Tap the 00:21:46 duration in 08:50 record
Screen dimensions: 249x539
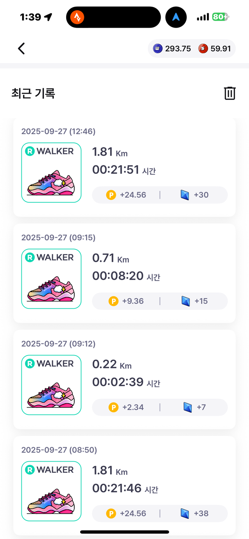[x=117, y=488]
